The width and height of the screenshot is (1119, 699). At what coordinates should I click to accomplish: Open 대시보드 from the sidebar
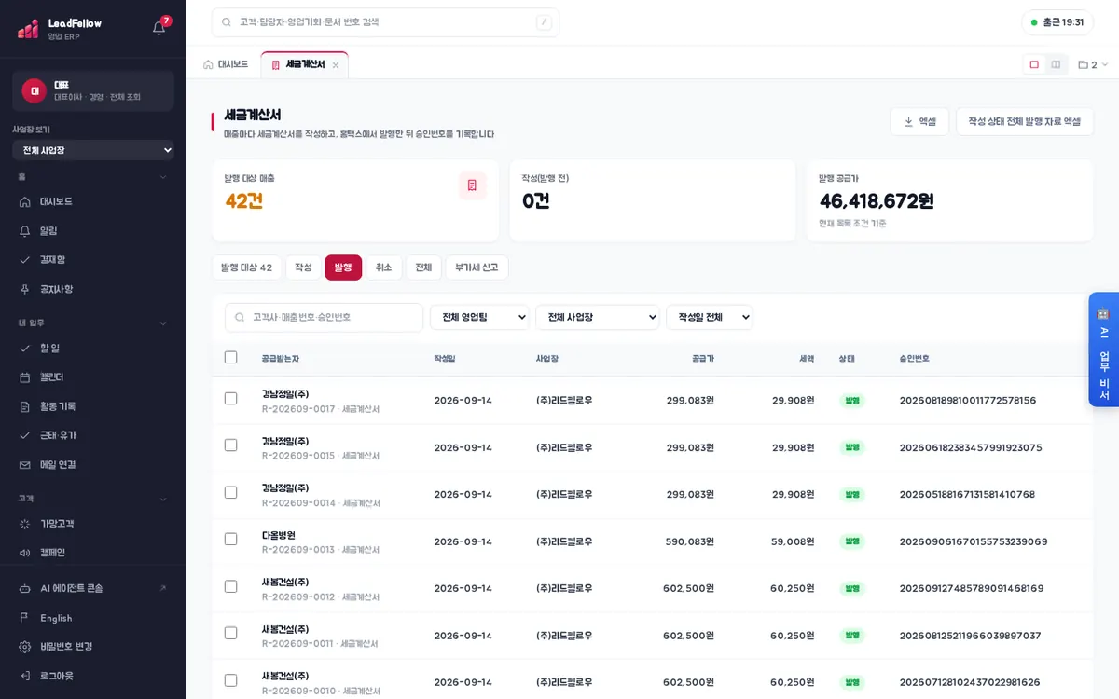tap(93, 201)
